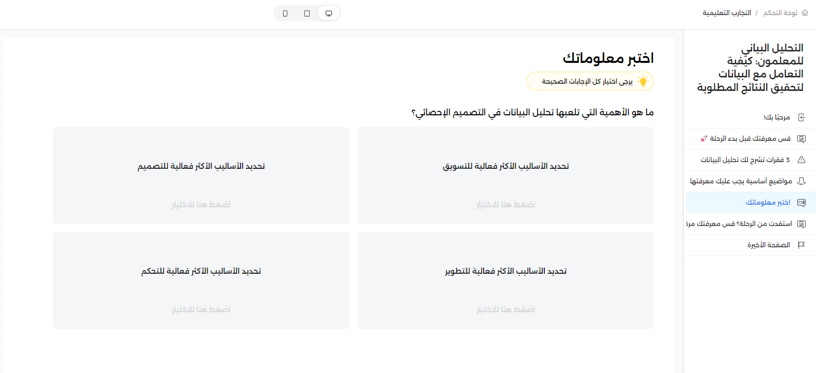Click the question text ما هو الأهمية التي تلعبها
Image resolution: width=816 pixels, height=373 pixels.
pos(532,112)
